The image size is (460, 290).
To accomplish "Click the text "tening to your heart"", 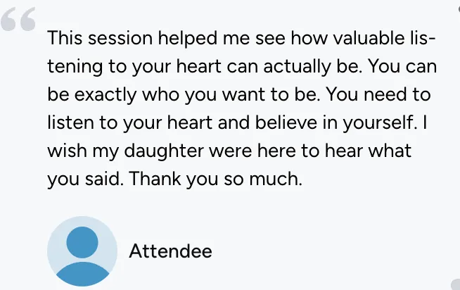I will 134,66.
